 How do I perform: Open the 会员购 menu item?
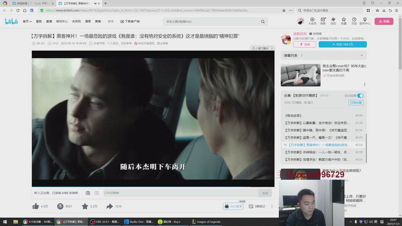click(76, 22)
